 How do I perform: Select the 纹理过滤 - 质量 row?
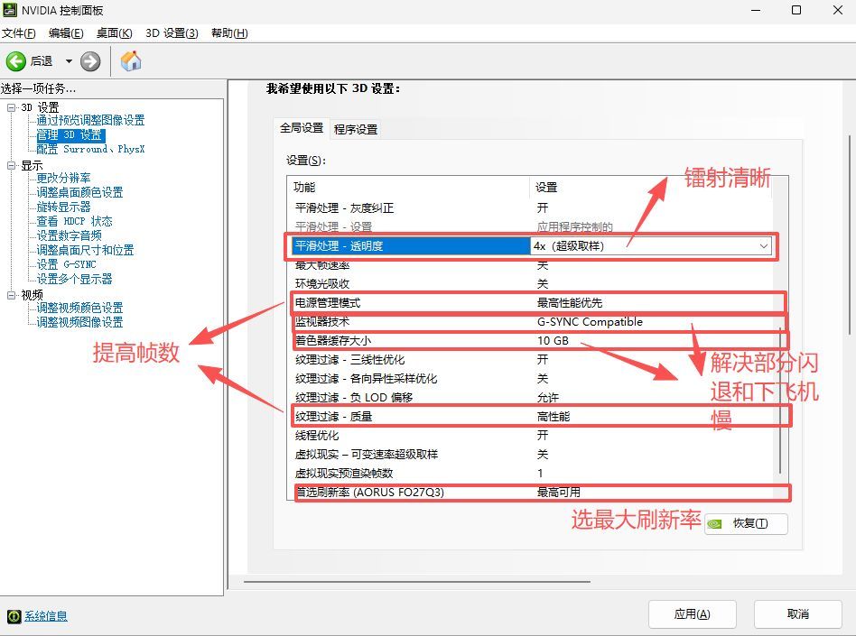click(x=534, y=417)
